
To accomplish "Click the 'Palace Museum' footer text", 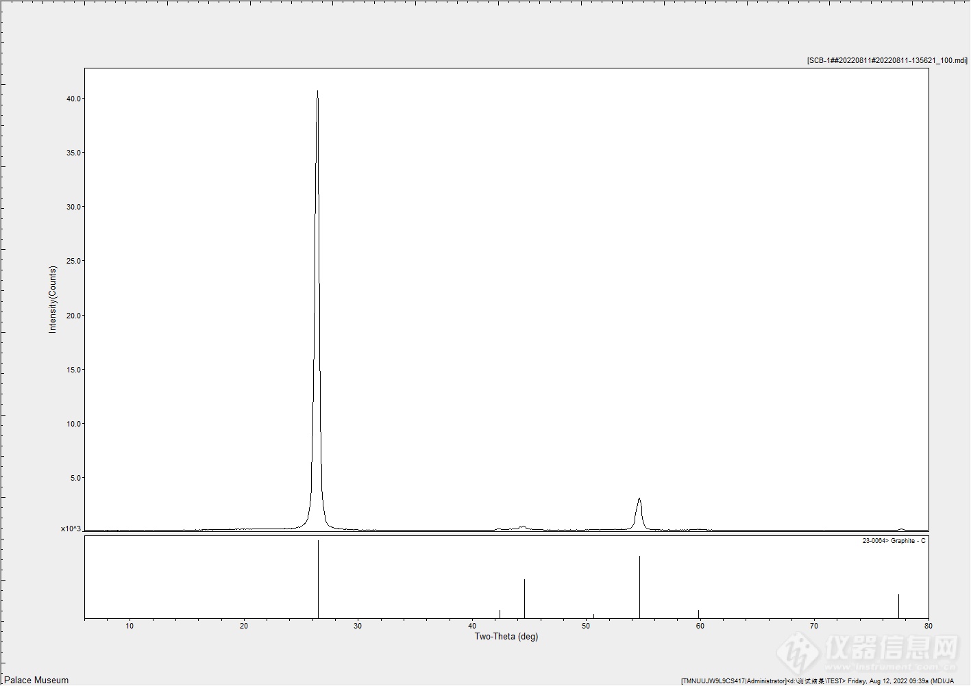I will 36,680.
